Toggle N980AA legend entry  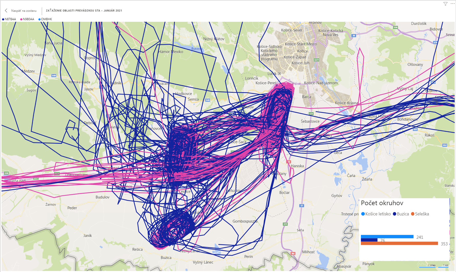click(x=28, y=19)
